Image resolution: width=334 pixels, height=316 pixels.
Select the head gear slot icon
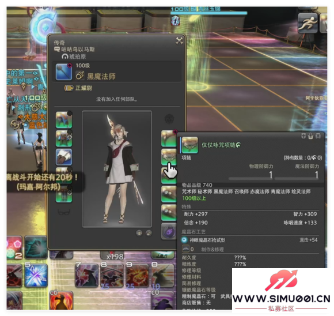64,120
